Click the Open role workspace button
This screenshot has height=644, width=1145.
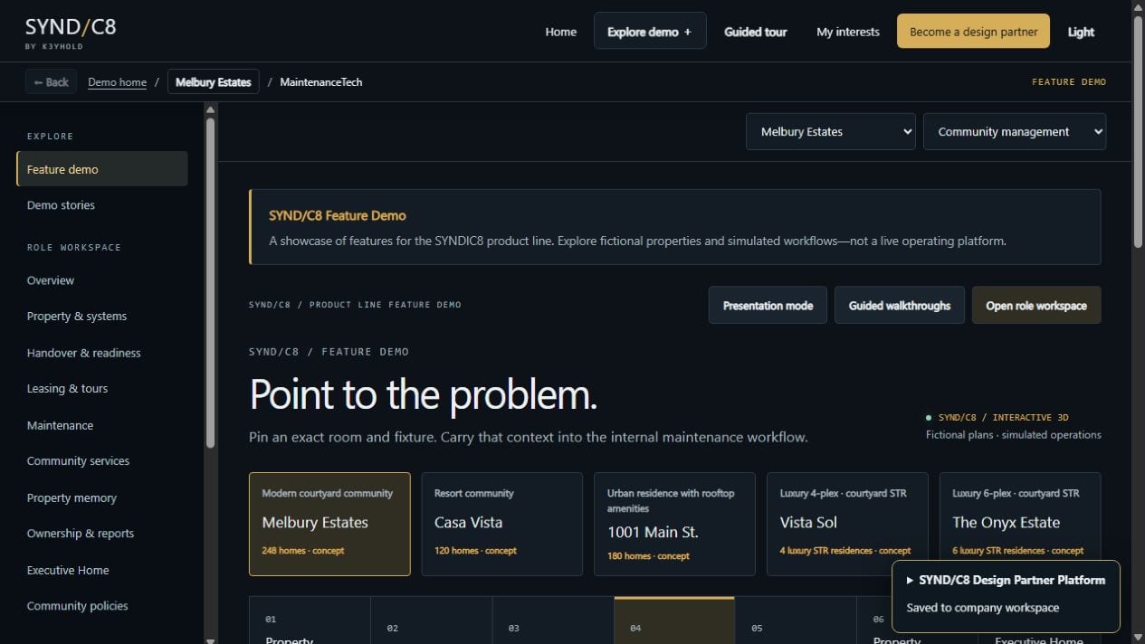(1036, 306)
